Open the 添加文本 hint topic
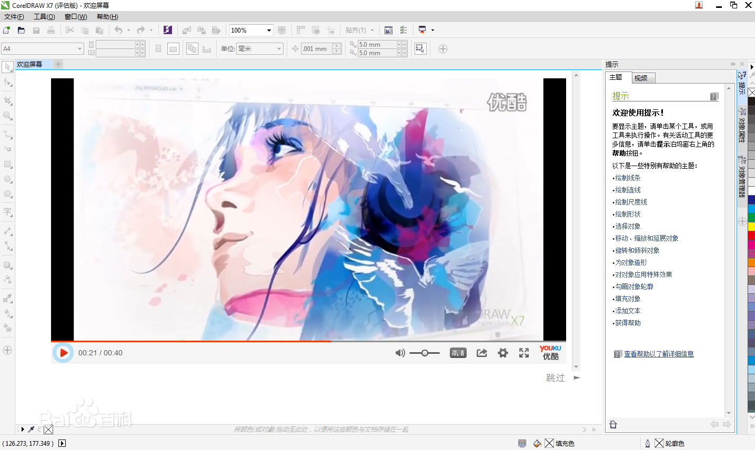Screen dimensions: 755x450 pyautogui.click(x=628, y=311)
